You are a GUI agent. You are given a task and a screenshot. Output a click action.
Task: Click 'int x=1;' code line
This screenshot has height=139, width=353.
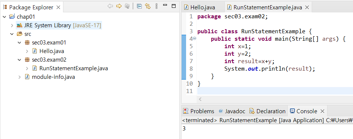(x=237, y=46)
